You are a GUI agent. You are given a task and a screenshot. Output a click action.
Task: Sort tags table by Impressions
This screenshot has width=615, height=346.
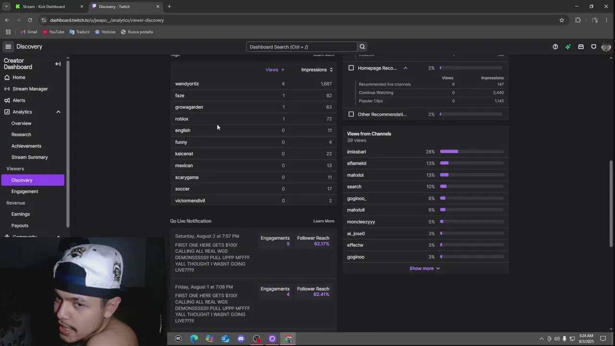pos(317,70)
